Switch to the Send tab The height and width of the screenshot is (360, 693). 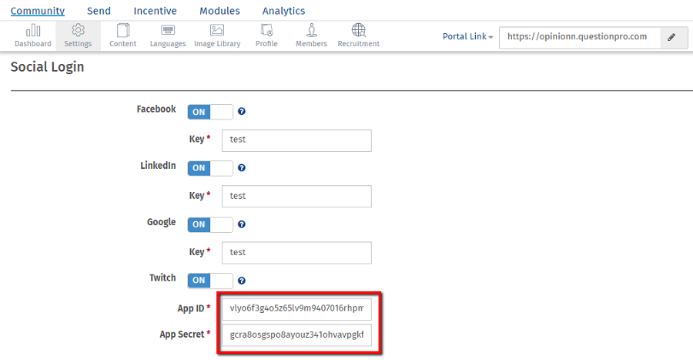(x=99, y=11)
